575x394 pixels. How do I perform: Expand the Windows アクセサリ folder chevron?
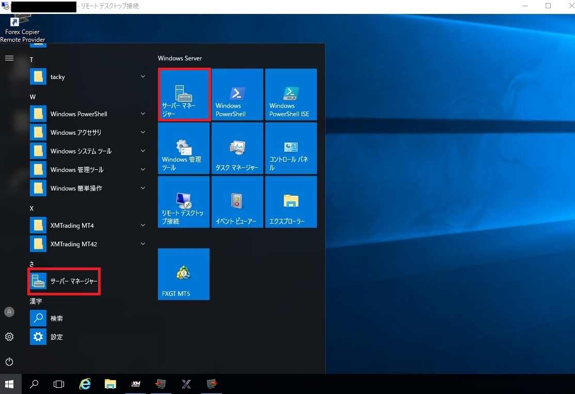(x=143, y=132)
